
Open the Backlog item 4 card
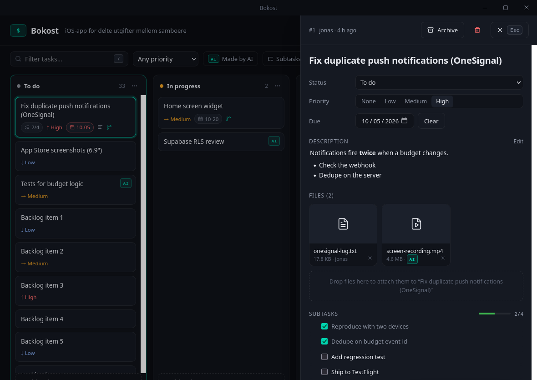click(x=76, y=319)
